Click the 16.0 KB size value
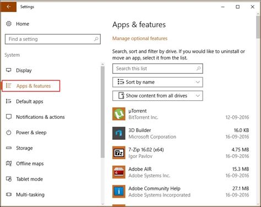Screen dimensions: 261x207 click(241, 130)
